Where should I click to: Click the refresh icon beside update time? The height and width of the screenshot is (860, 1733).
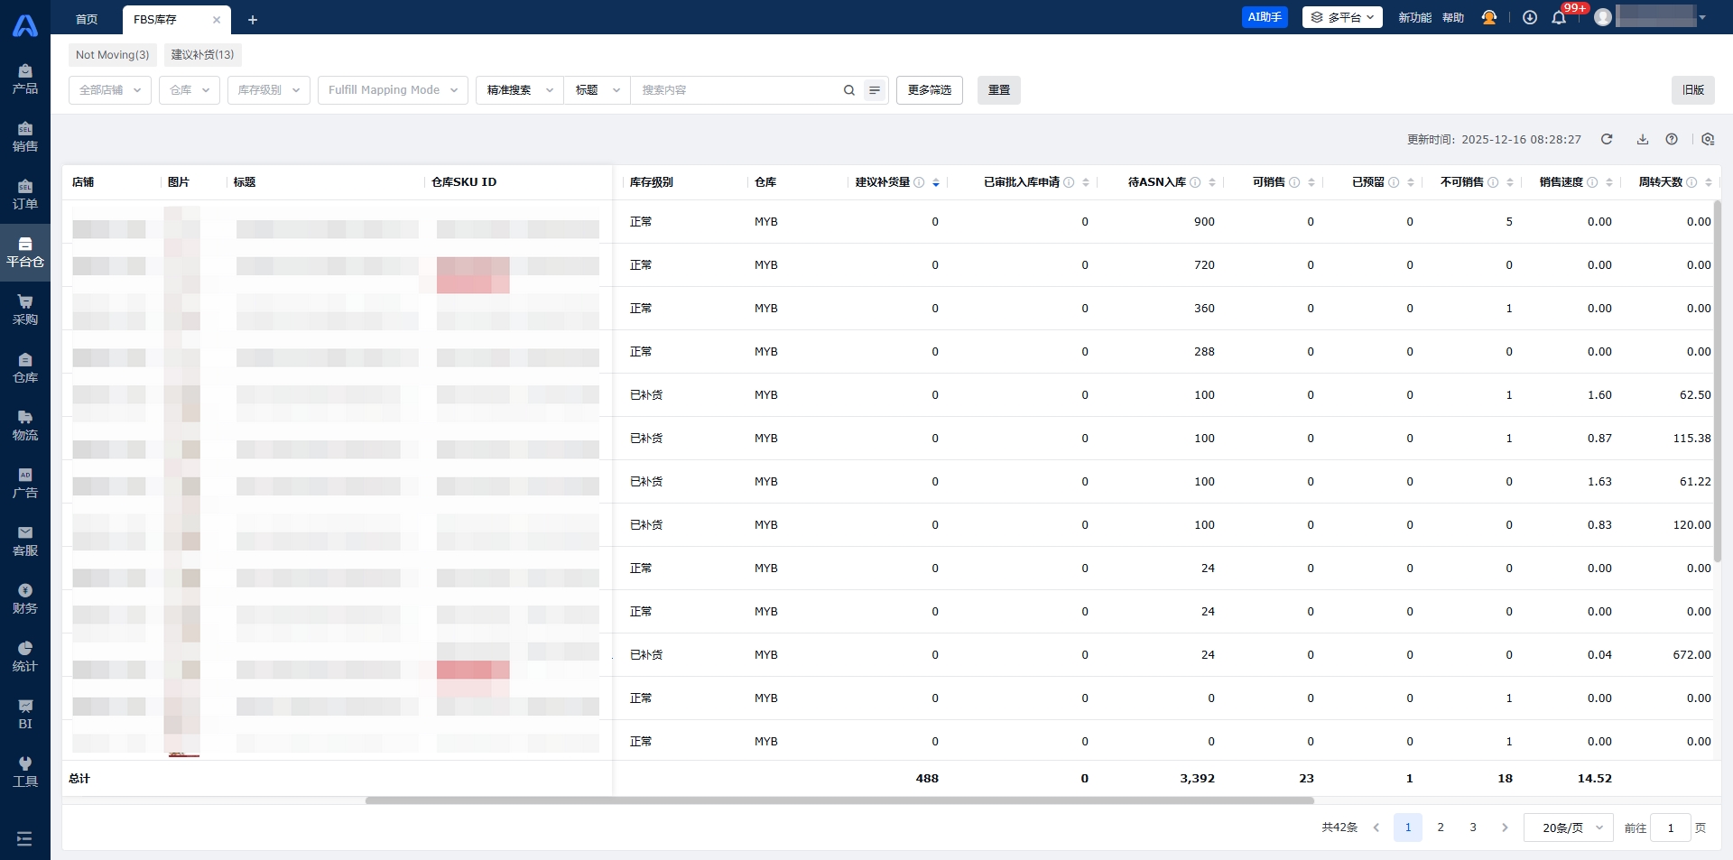tap(1607, 139)
